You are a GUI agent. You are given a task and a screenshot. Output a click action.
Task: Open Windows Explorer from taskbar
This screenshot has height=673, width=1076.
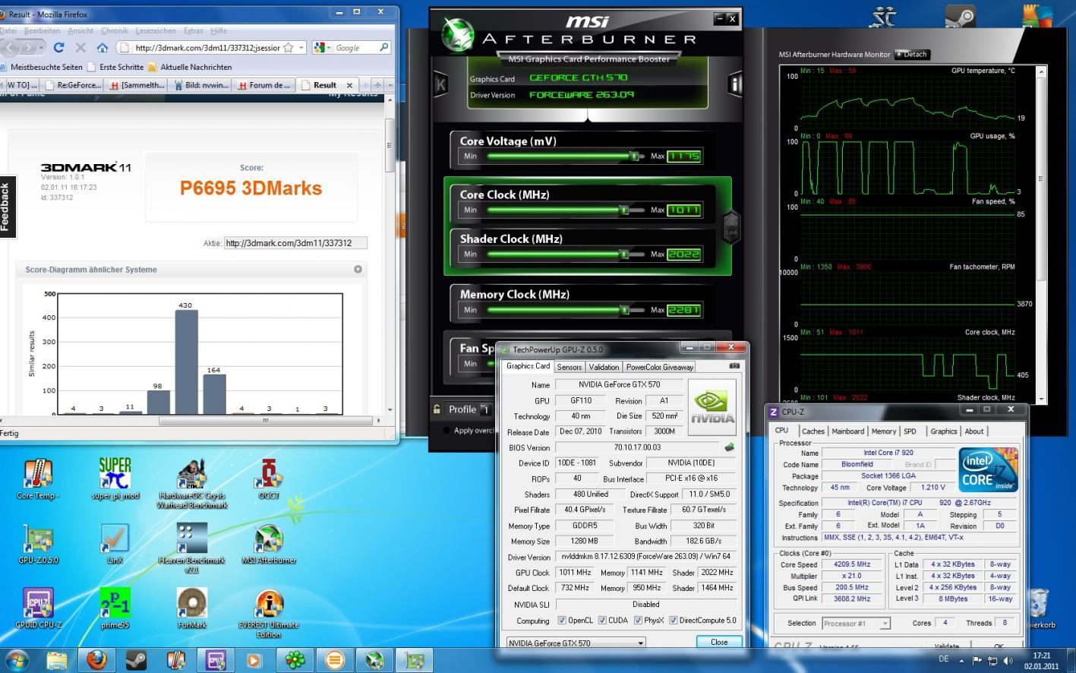[x=57, y=659]
